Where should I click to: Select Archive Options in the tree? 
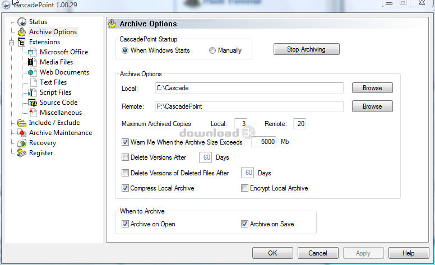53,32
